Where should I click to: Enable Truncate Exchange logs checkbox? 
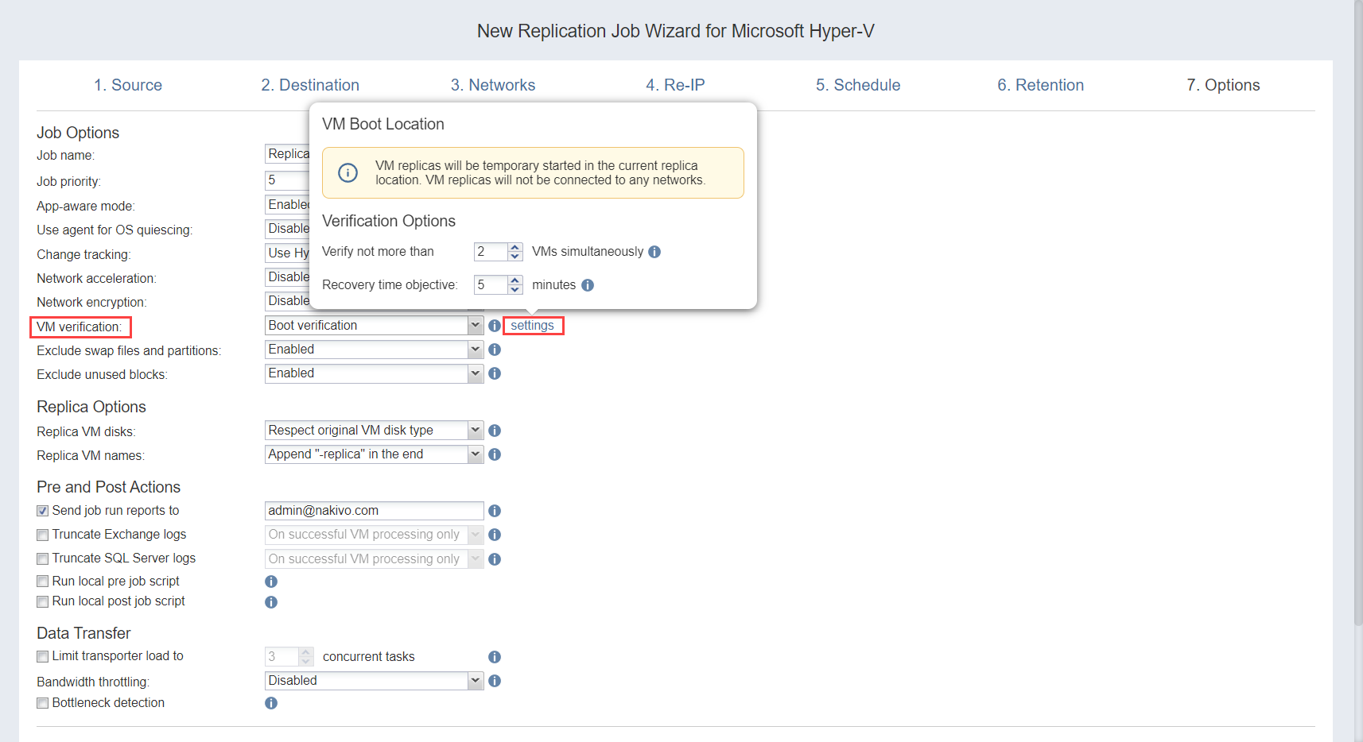(43, 535)
